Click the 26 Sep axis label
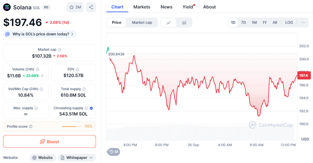 pyautogui.click(x=193, y=145)
